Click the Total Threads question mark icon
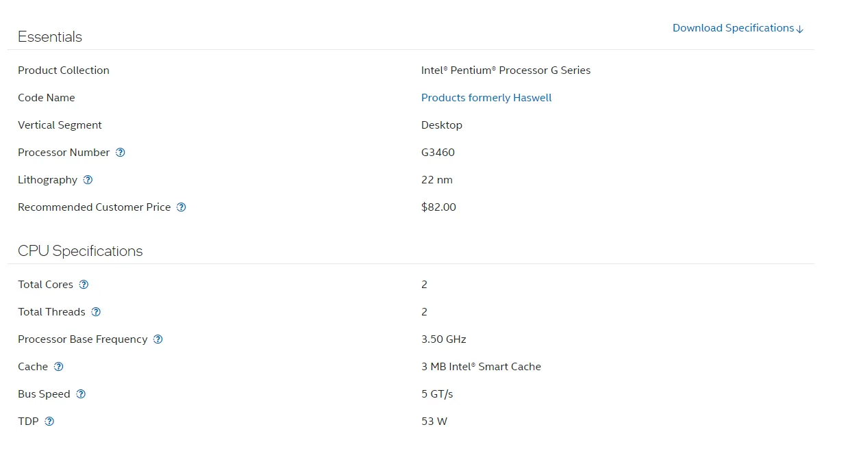The height and width of the screenshot is (453, 859). pos(96,312)
